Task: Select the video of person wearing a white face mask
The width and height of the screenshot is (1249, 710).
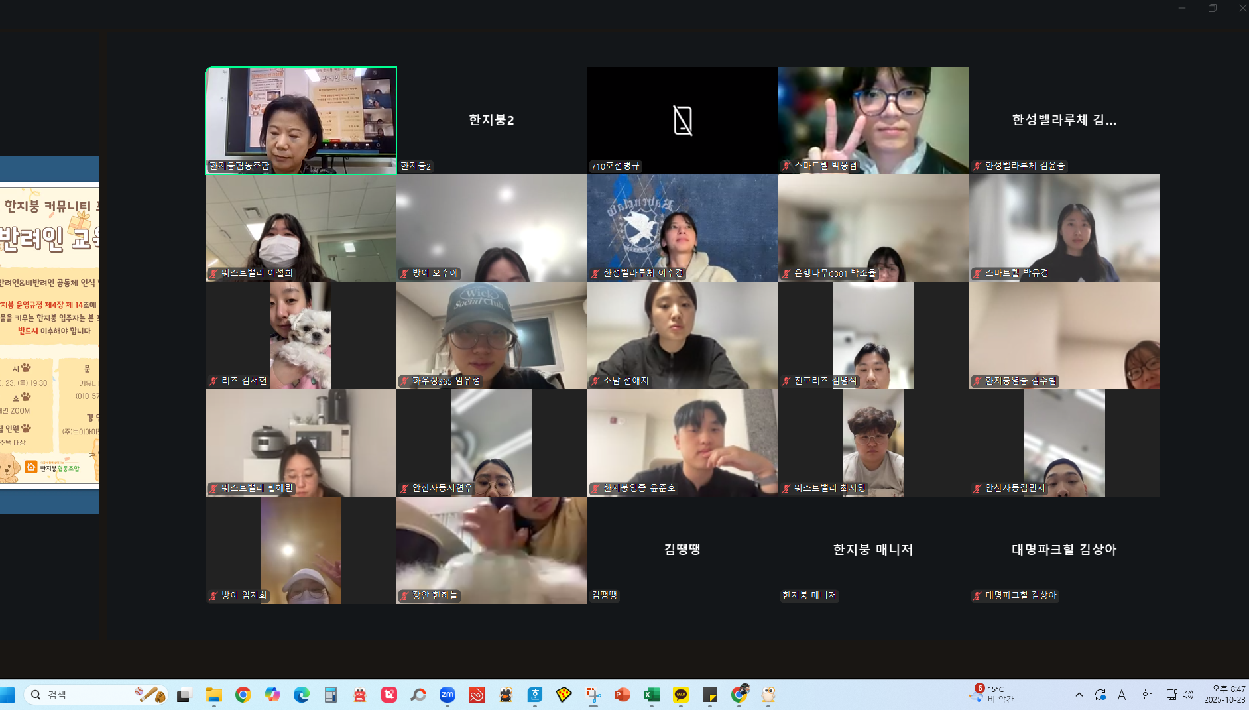Action: coord(301,228)
